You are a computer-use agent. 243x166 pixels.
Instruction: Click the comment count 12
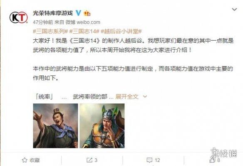[157, 160]
